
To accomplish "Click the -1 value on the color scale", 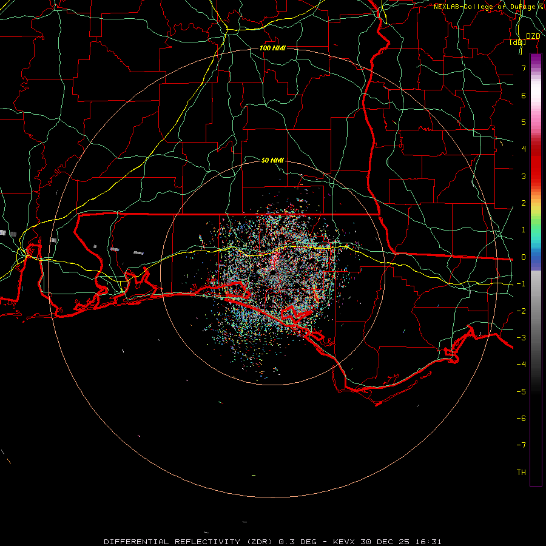I will [x=521, y=284].
